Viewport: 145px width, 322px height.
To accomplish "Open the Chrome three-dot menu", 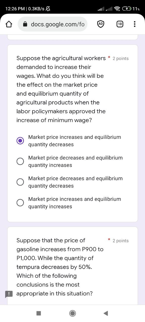I will coord(135,24).
